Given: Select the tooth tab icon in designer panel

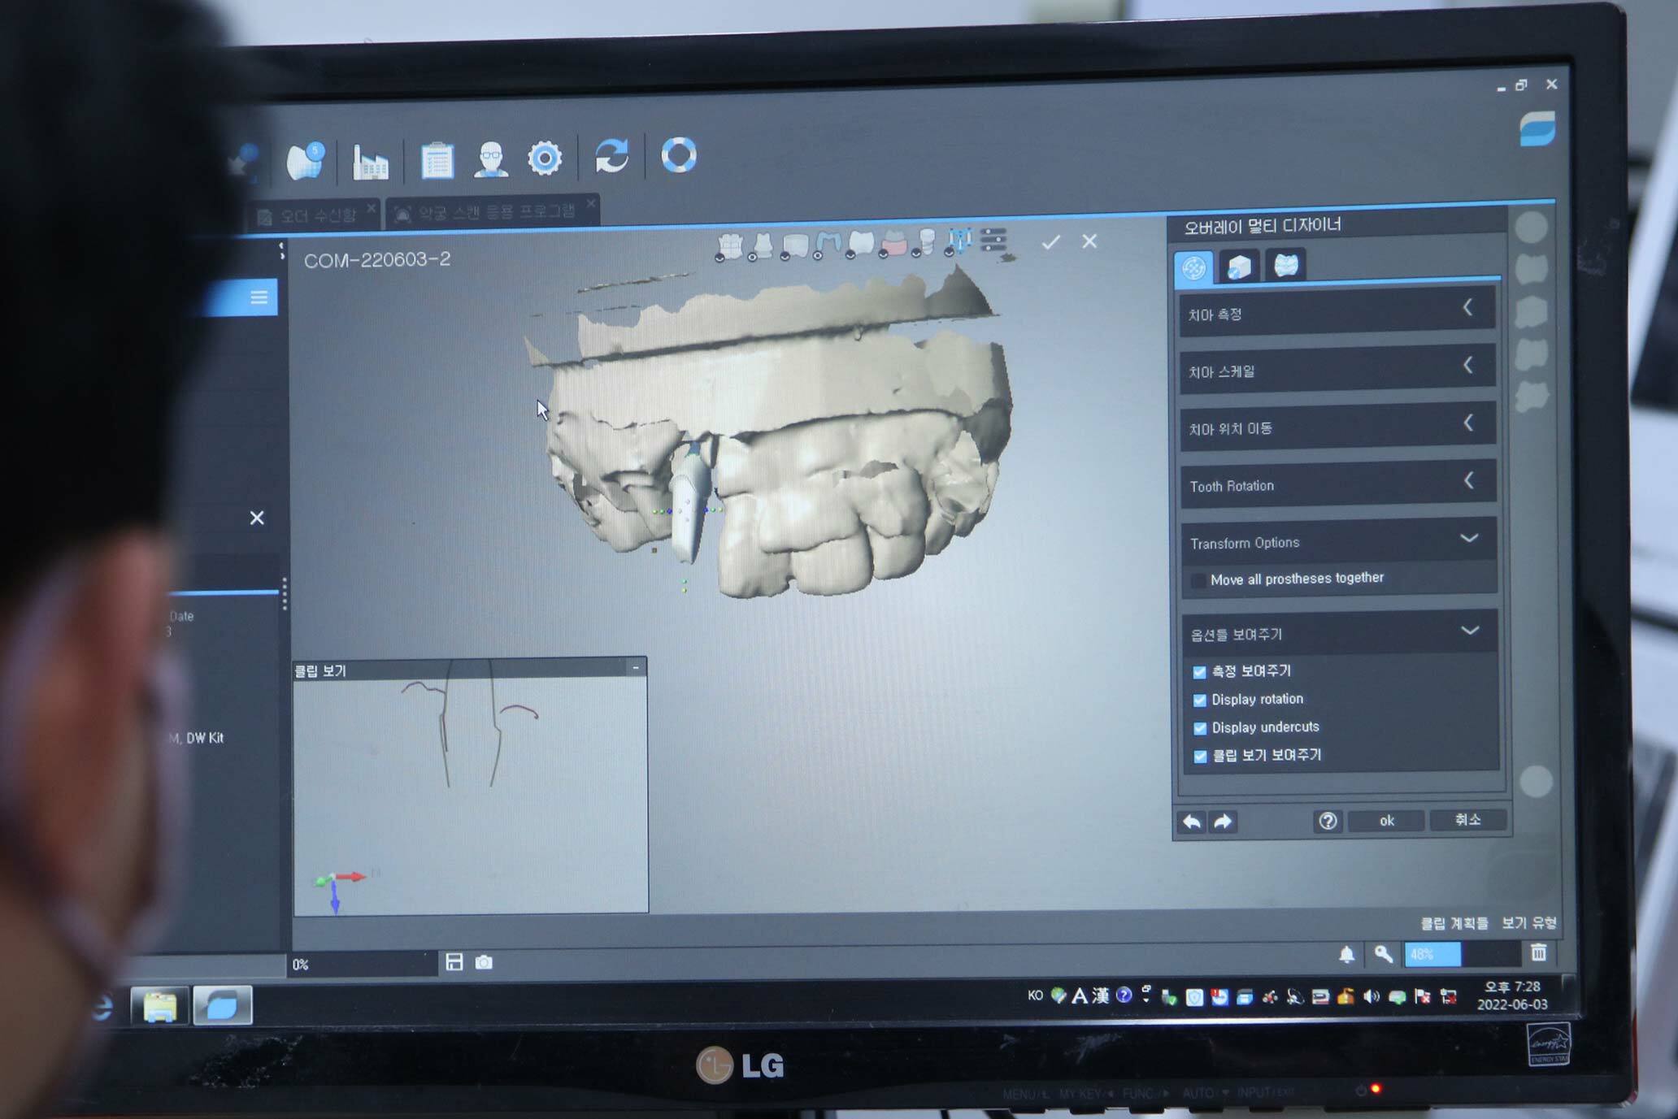Looking at the screenshot, I should [1285, 266].
